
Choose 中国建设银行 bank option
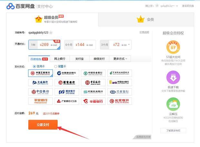(67, 73)
